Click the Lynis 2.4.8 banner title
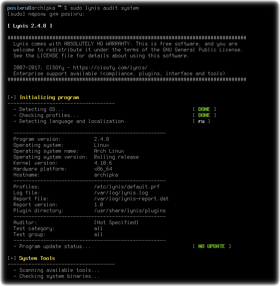Screen dimensions: 280x286 pyautogui.click(x=30, y=26)
